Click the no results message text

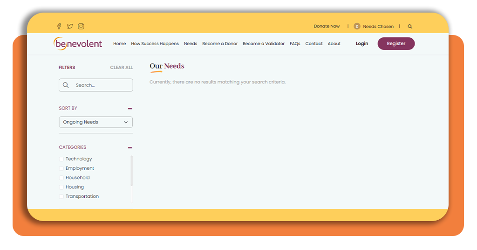(x=218, y=82)
